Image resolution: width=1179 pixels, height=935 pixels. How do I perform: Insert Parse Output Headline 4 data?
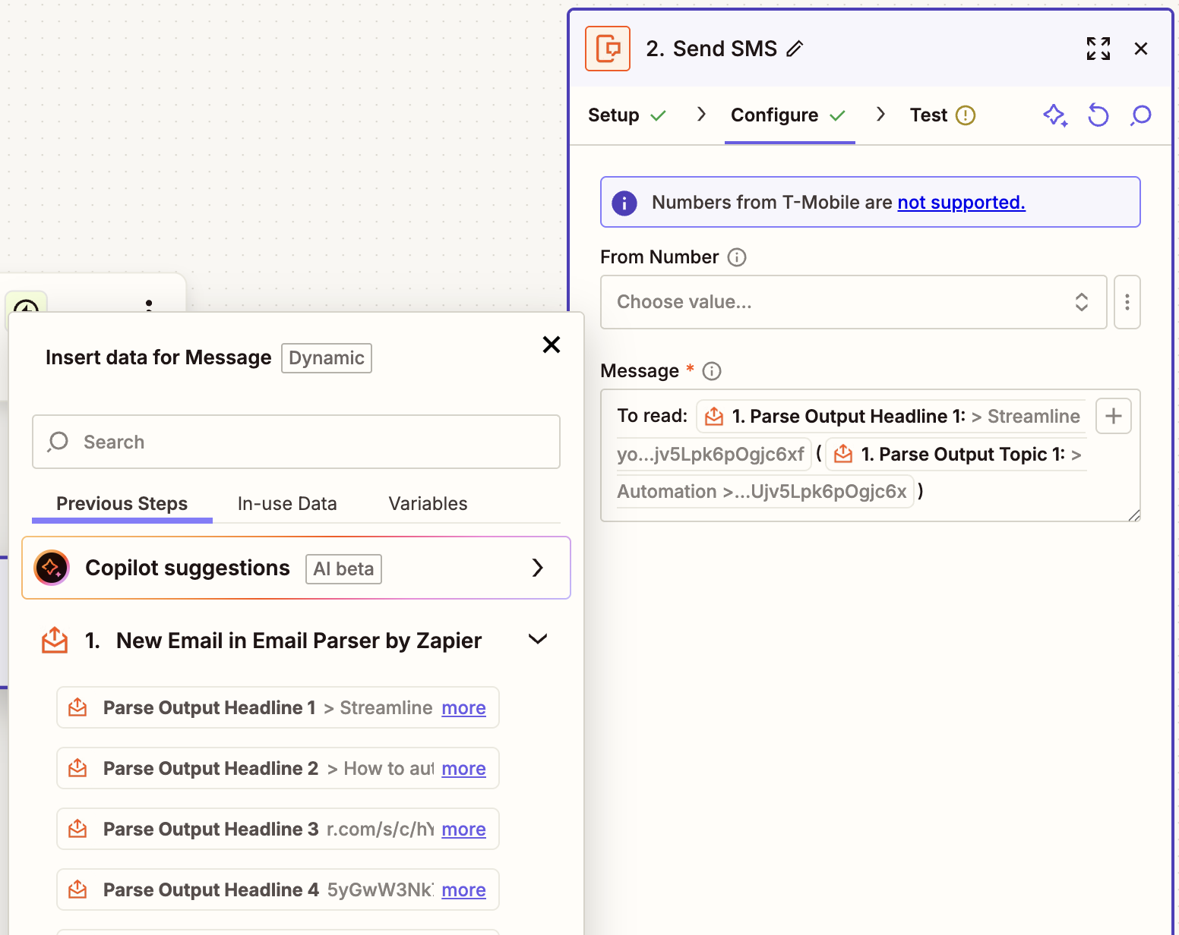pyautogui.click(x=278, y=889)
